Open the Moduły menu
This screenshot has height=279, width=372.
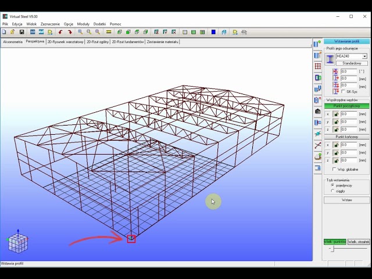(83, 24)
